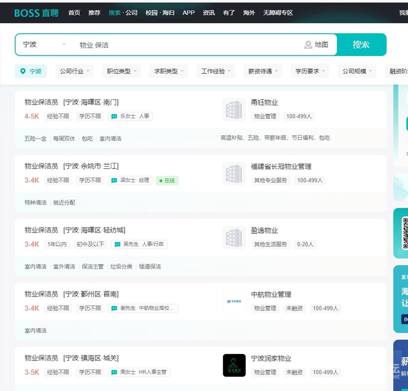408x391 pixels.
Task: Click the map pin icon beside 地图
Action: tap(308, 45)
